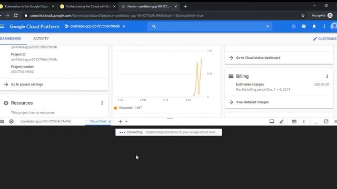The image size is (337, 189).
Task: Open Cloud Shell in new window
Action: click(x=326, y=121)
